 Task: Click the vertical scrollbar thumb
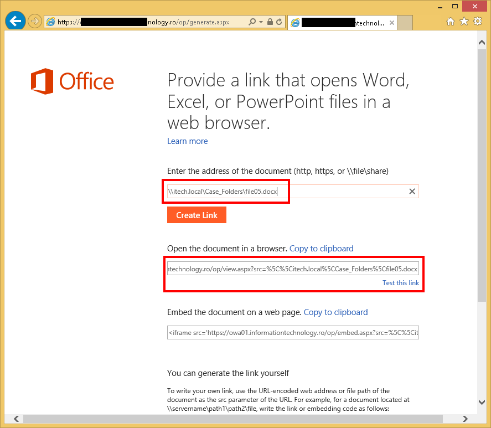482,175
